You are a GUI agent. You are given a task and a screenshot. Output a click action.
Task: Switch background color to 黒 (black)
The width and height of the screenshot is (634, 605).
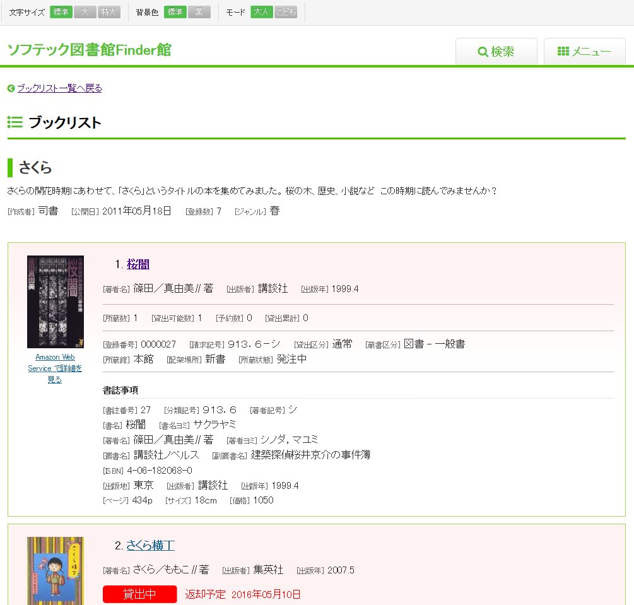click(x=199, y=12)
